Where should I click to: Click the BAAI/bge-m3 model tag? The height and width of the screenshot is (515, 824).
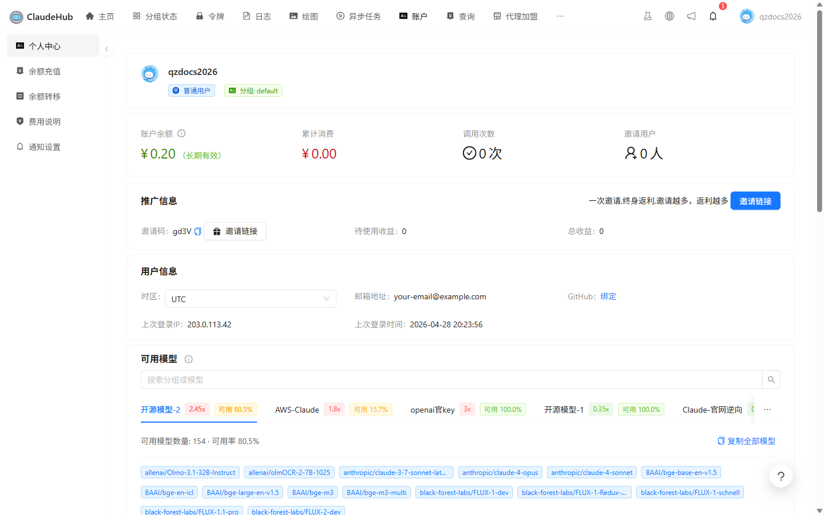point(313,493)
